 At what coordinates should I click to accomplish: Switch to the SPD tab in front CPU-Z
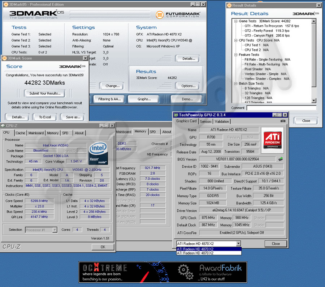(x=65, y=133)
